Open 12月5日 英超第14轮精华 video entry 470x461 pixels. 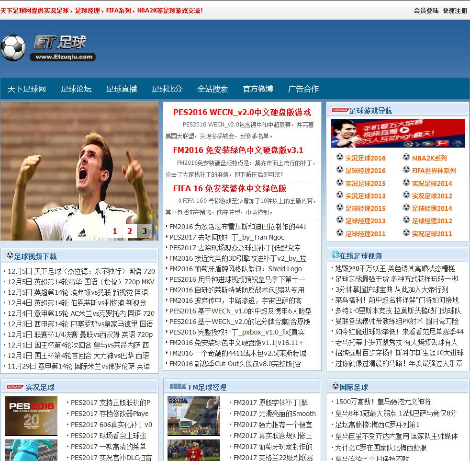pos(81,282)
